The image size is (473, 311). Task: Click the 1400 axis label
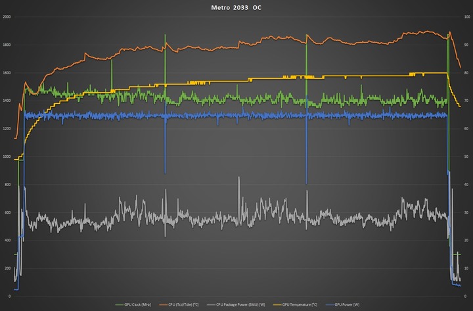point(7,101)
